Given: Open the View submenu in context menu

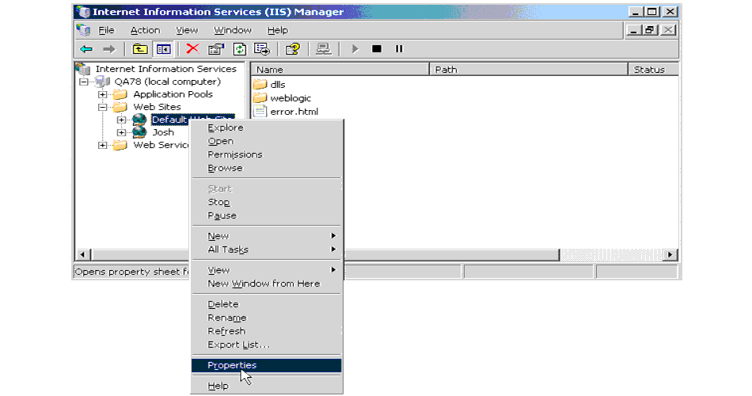Looking at the screenshot, I should coord(266,270).
